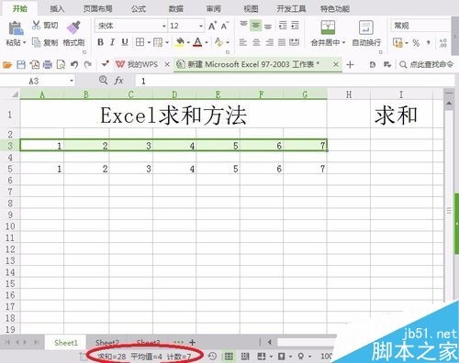
Task: Toggle Italic formatting
Action: click(x=112, y=42)
